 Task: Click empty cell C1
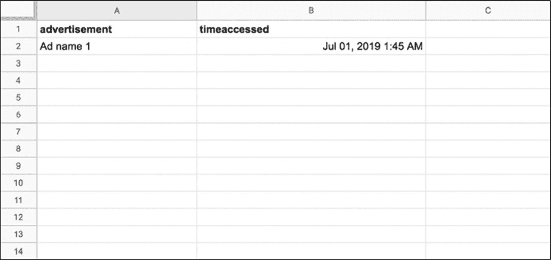[x=487, y=29]
